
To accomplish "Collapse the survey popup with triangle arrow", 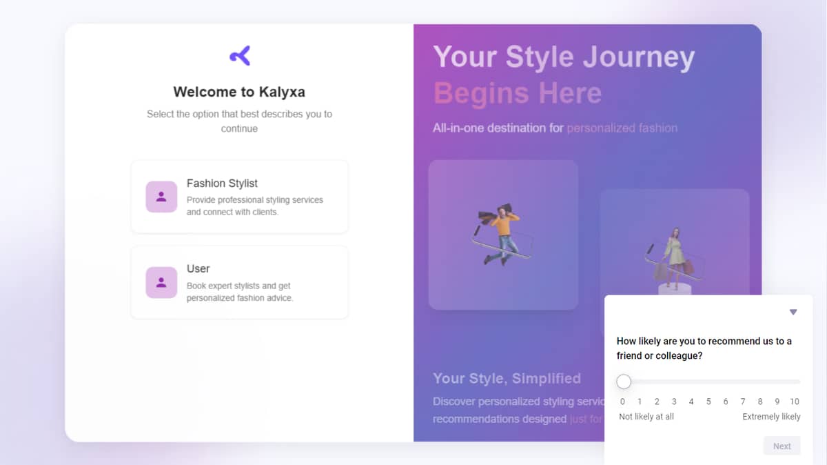I will (x=793, y=313).
